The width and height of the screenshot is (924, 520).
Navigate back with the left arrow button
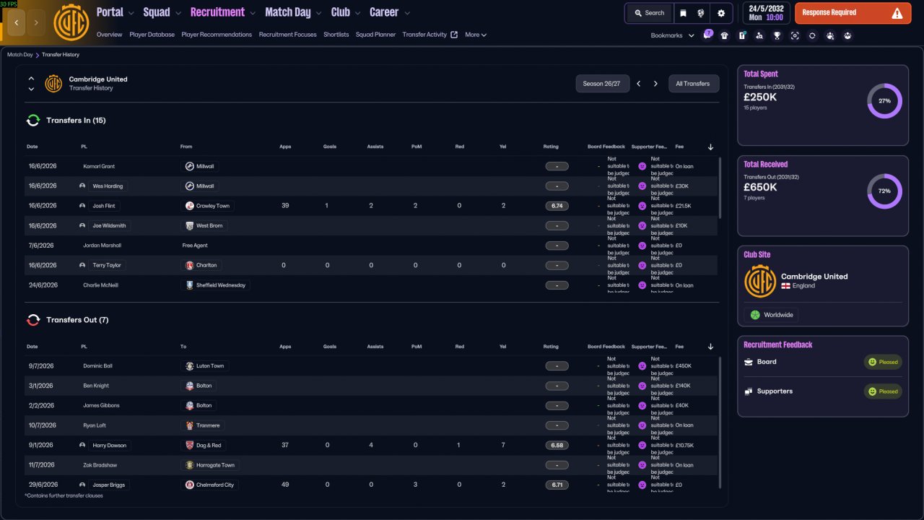(x=16, y=23)
